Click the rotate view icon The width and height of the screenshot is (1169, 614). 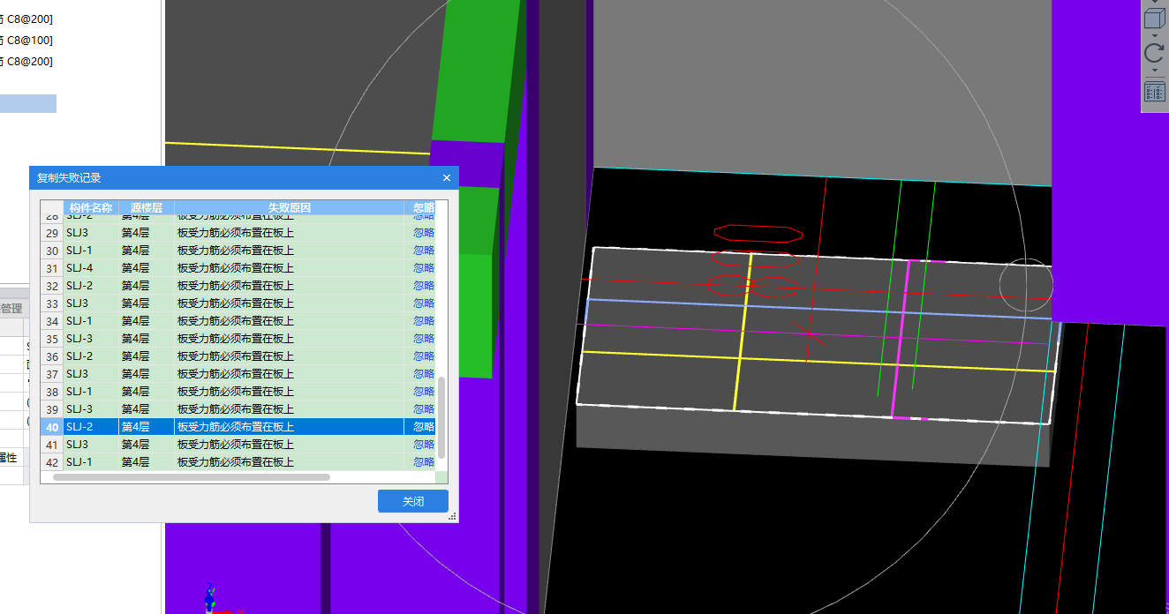1154,53
